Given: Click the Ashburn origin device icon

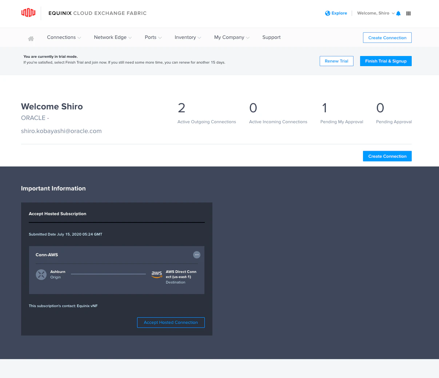Looking at the screenshot, I should [x=41, y=274].
